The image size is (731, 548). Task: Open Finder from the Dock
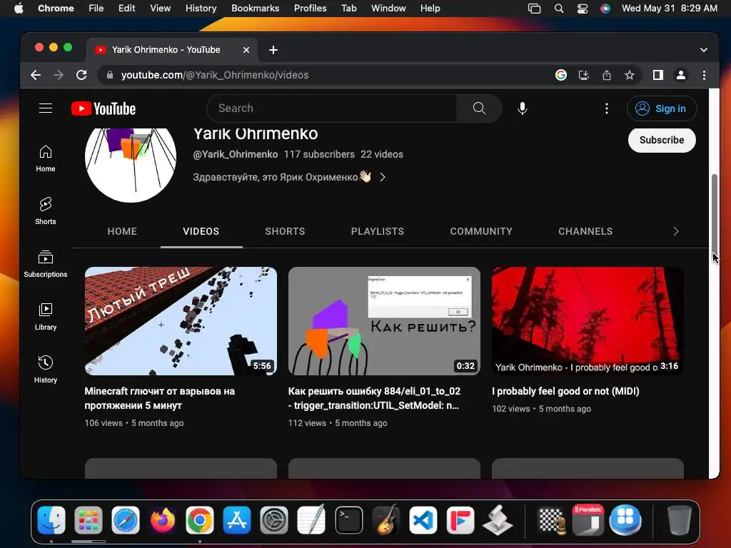tap(51, 520)
